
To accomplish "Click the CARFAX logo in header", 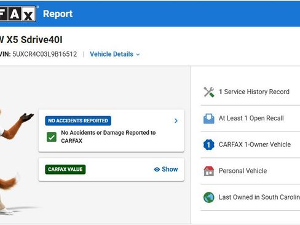I will (18, 14).
